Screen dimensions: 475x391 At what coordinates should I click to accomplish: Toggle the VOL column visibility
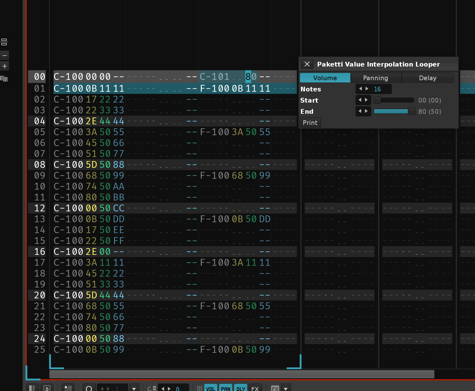[x=210, y=388]
